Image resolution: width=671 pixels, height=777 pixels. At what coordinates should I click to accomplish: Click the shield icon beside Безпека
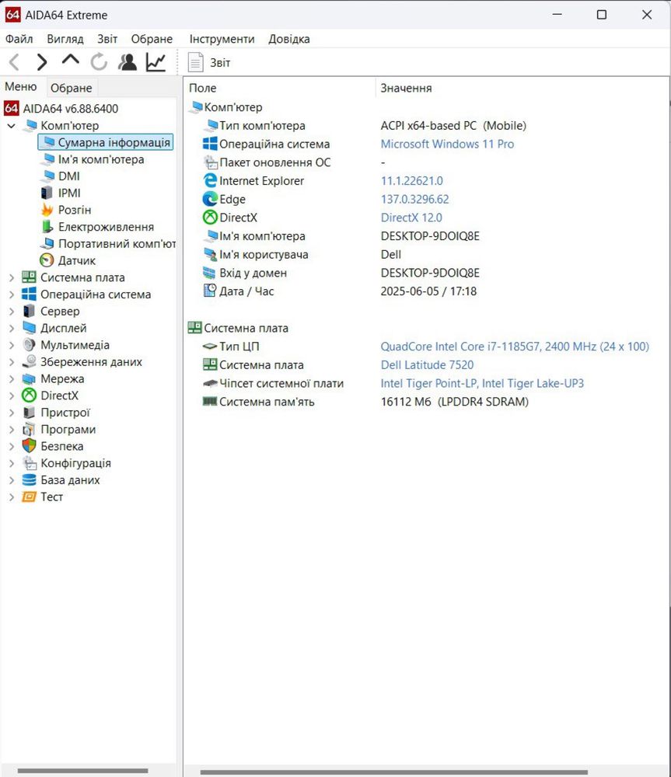click(x=29, y=445)
